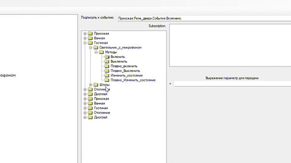Click the folder icon of Изменить_состояние
This screenshot has height=163, width=291.
(x=107, y=75)
